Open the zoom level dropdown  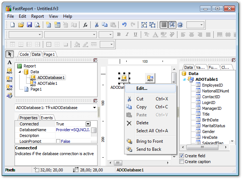201,25
